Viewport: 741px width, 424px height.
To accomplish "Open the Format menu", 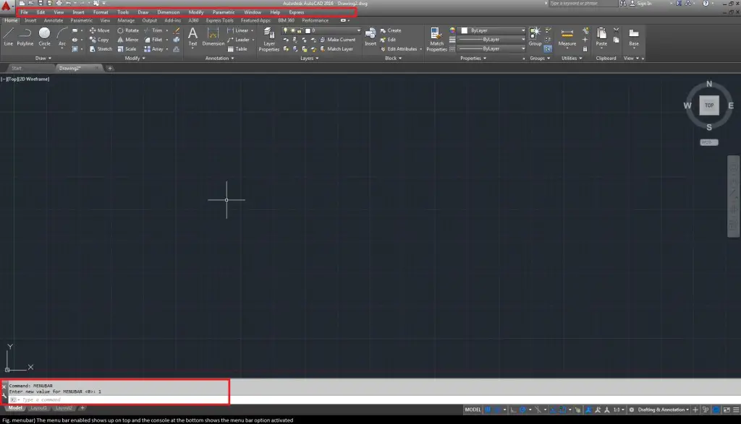I will click(101, 12).
